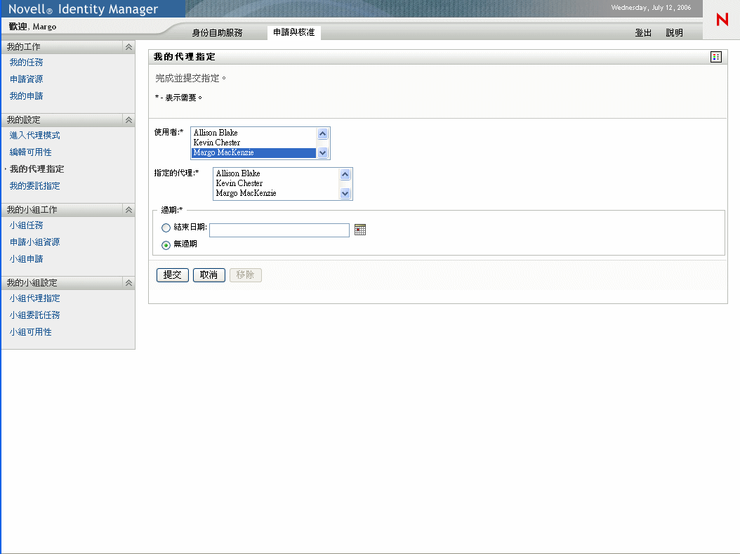The width and height of the screenshot is (740, 554).
Task: Open 小組任務 link
Action: pos(27,225)
